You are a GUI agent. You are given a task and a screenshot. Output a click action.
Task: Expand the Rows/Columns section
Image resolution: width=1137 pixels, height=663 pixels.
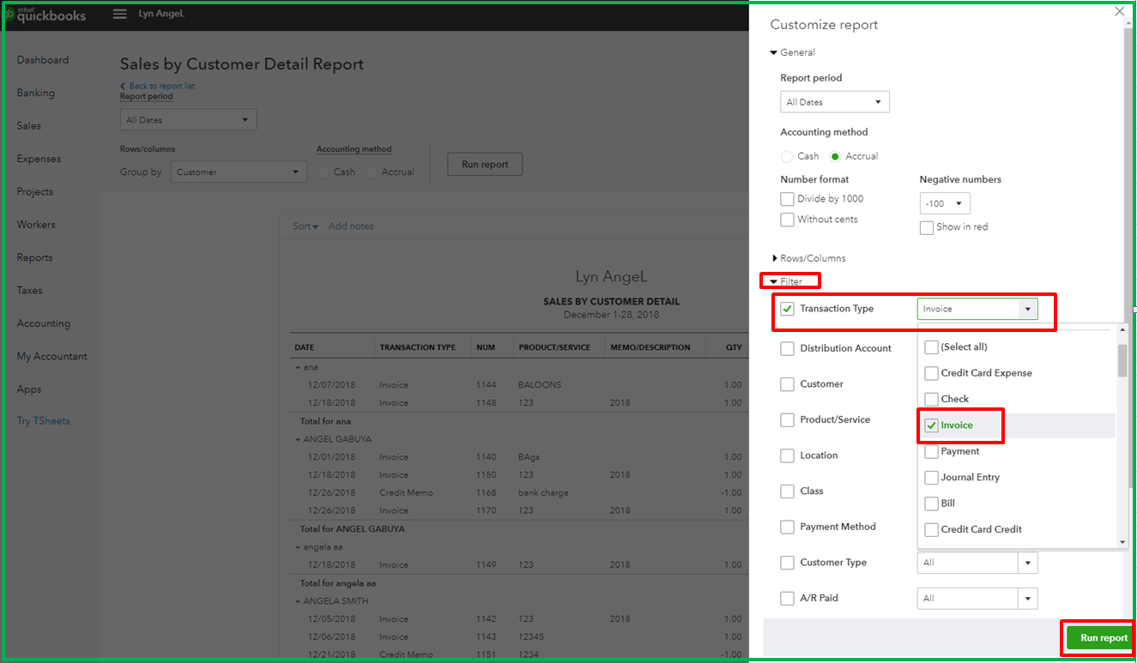[807, 258]
